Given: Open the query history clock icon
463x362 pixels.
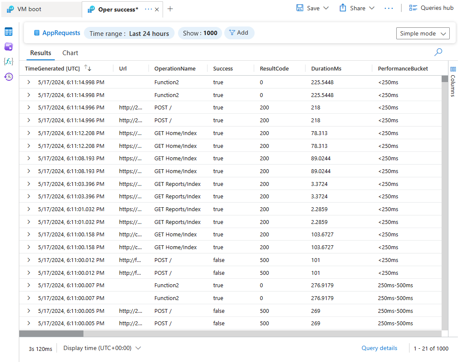Looking at the screenshot, I should pyautogui.click(x=9, y=77).
